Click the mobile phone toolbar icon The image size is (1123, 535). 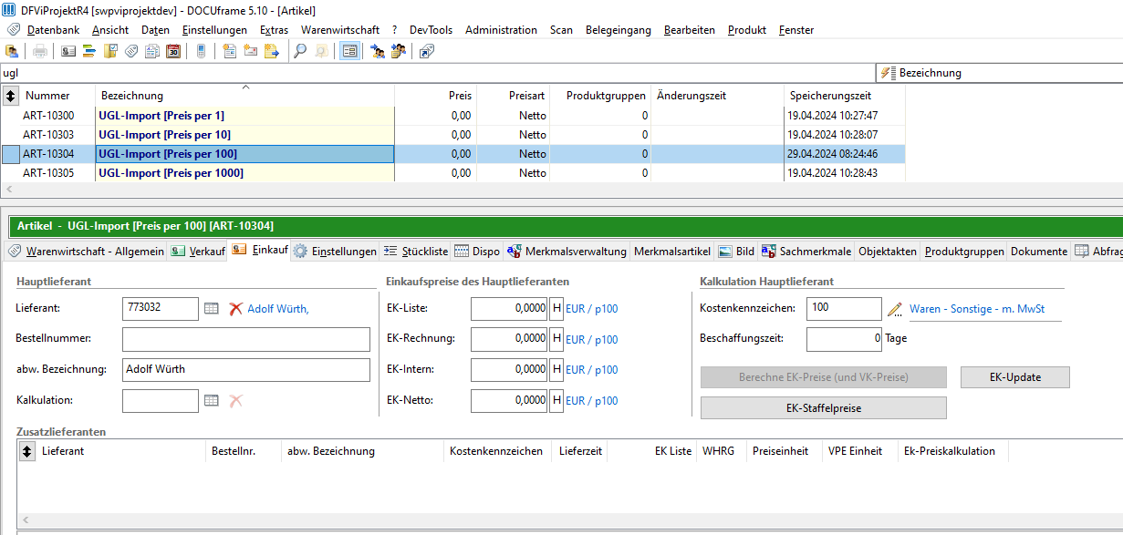pyautogui.click(x=202, y=51)
